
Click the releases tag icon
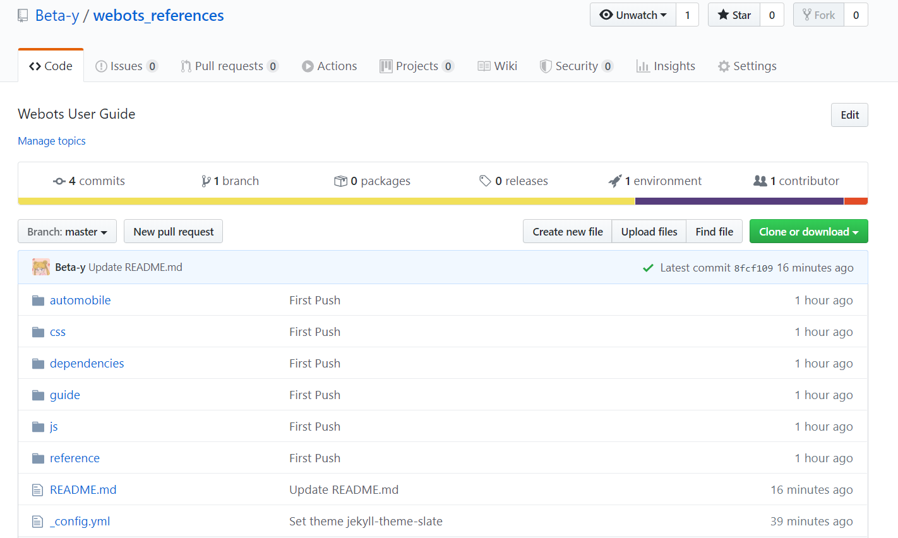(485, 181)
